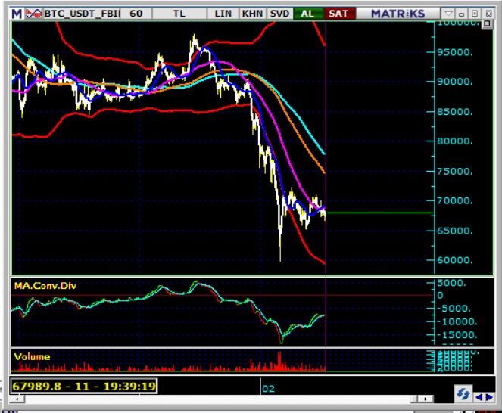Maximize the chart window

[x=475, y=14]
